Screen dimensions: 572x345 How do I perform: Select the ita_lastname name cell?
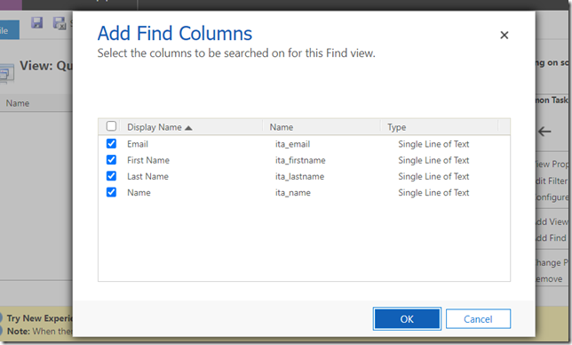coord(299,176)
